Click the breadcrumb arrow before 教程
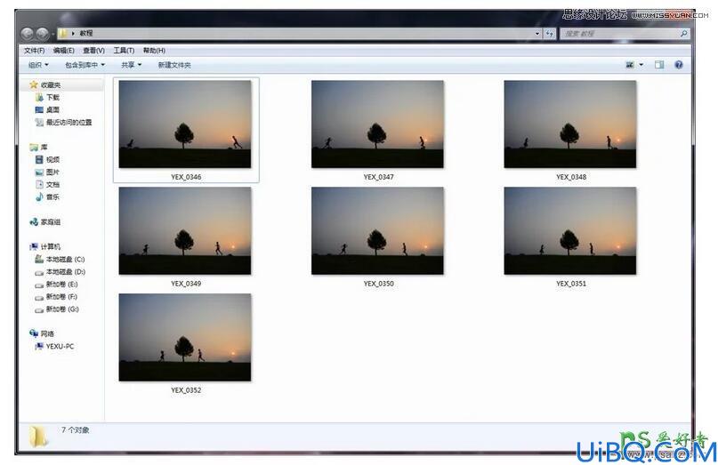 coord(73,34)
